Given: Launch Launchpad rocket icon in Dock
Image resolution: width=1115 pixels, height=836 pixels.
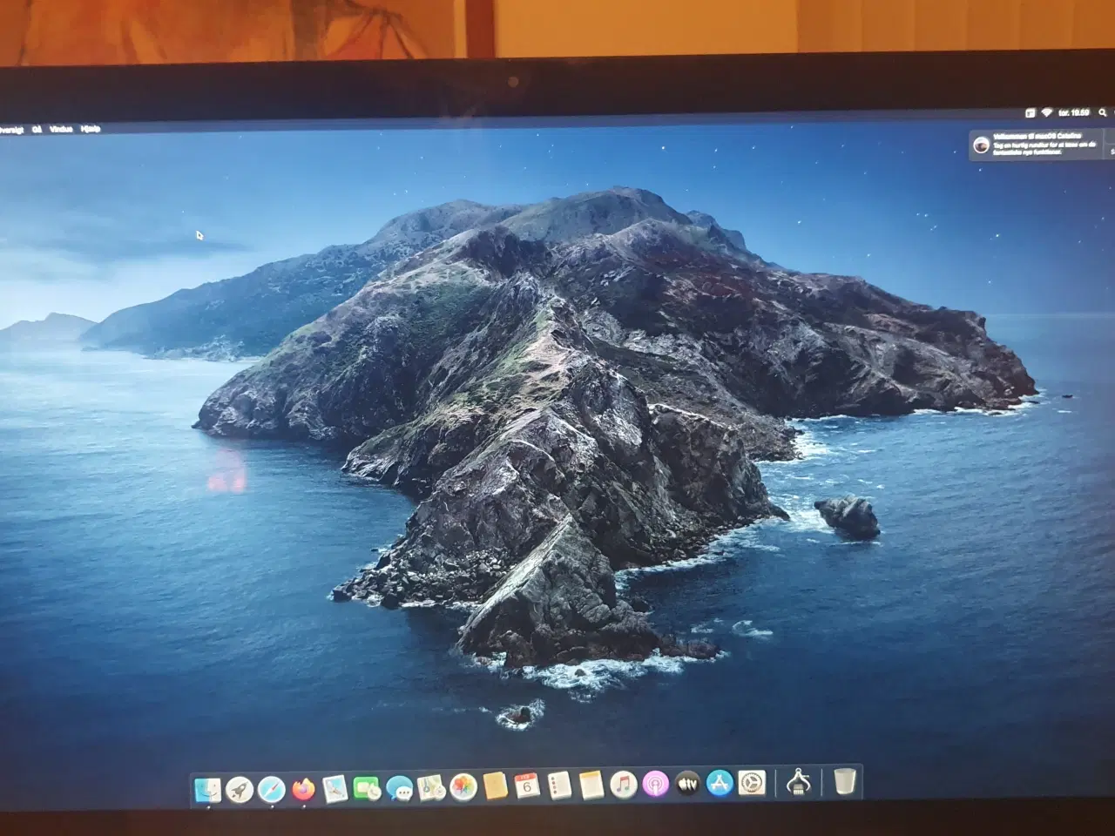Looking at the screenshot, I should [240, 789].
